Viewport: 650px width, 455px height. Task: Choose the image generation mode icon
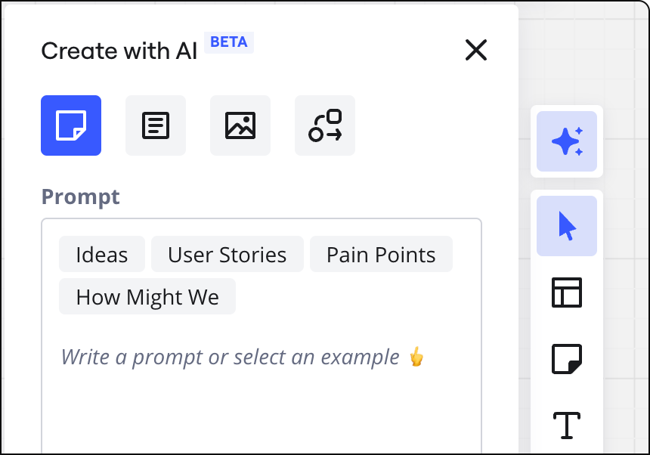coord(240,125)
